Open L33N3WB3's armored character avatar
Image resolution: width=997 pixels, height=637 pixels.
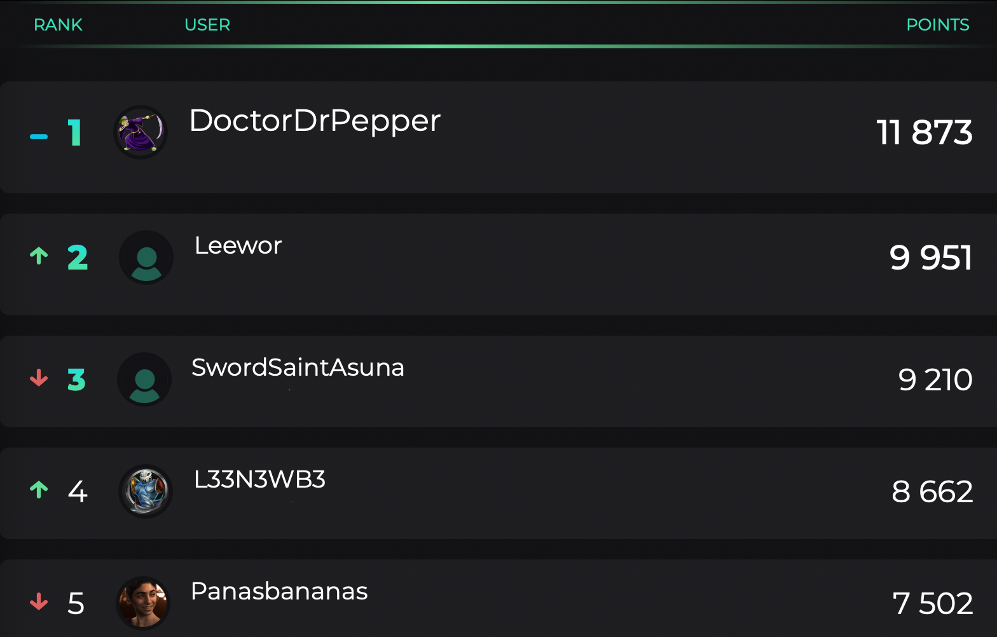pos(146,491)
